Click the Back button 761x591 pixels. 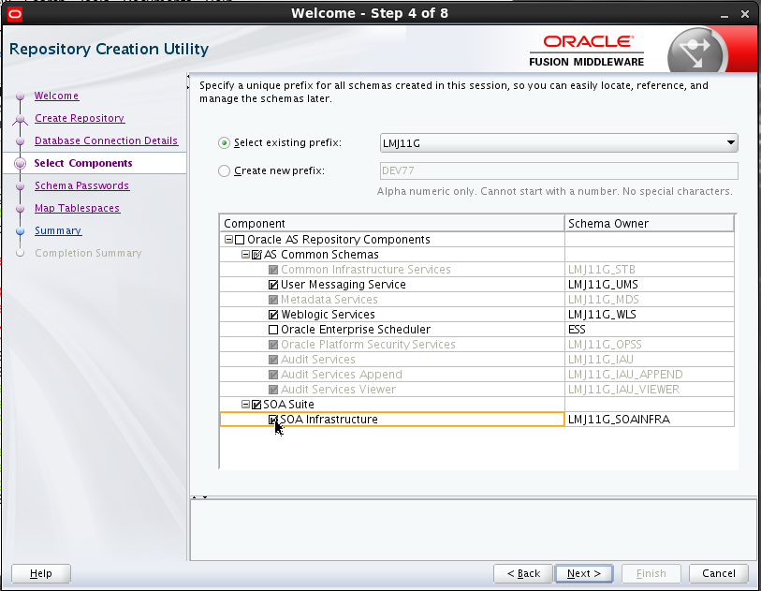tap(523, 573)
